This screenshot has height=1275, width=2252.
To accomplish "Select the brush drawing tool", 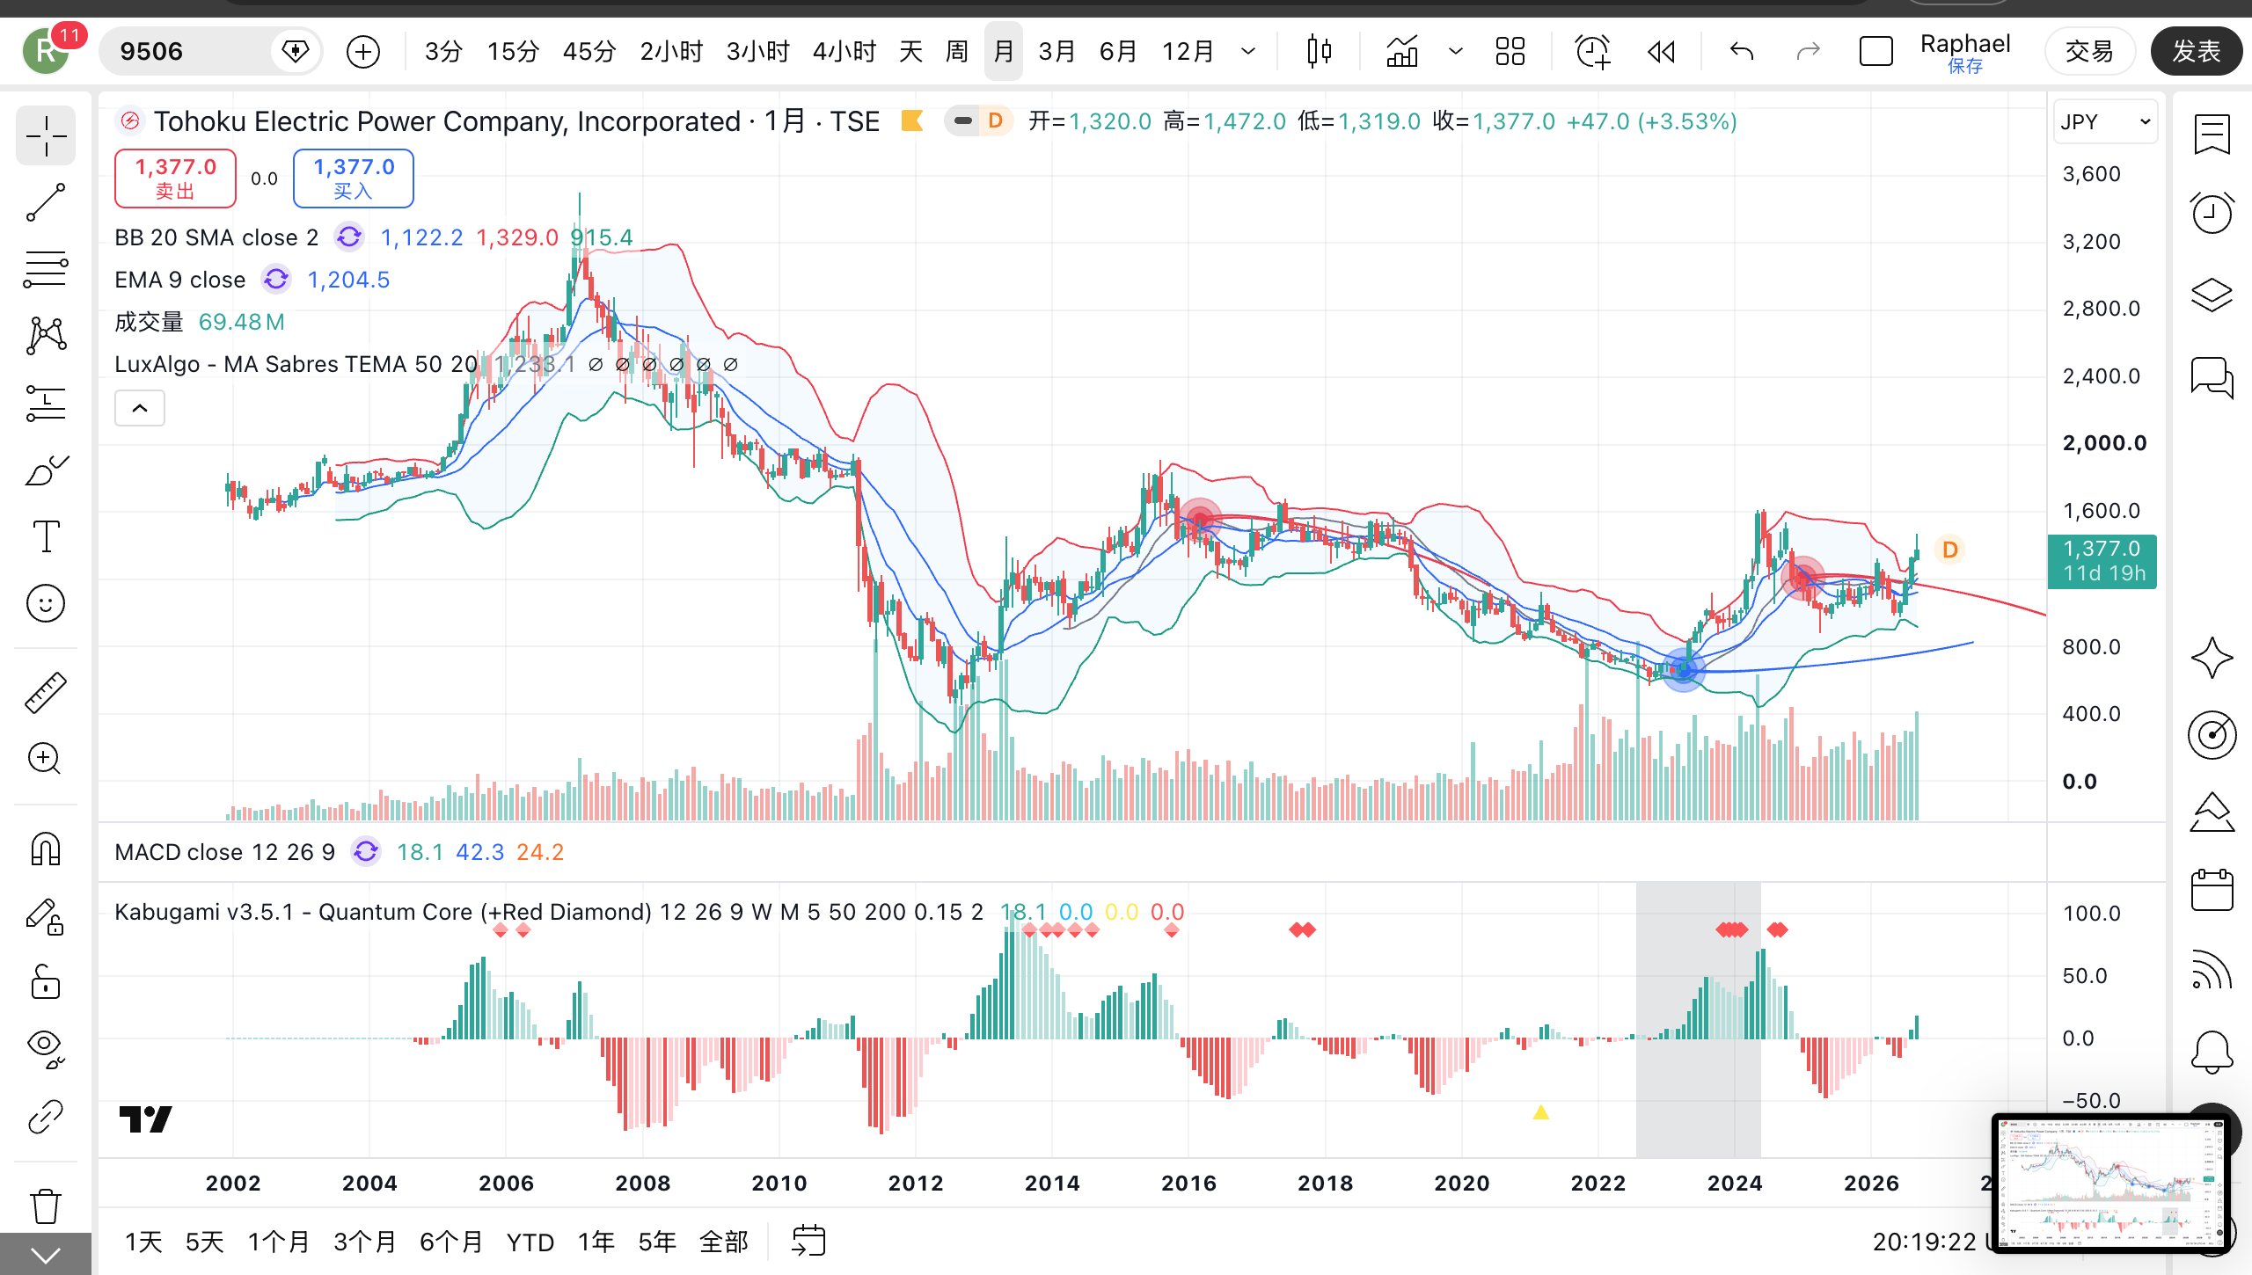I will point(46,470).
